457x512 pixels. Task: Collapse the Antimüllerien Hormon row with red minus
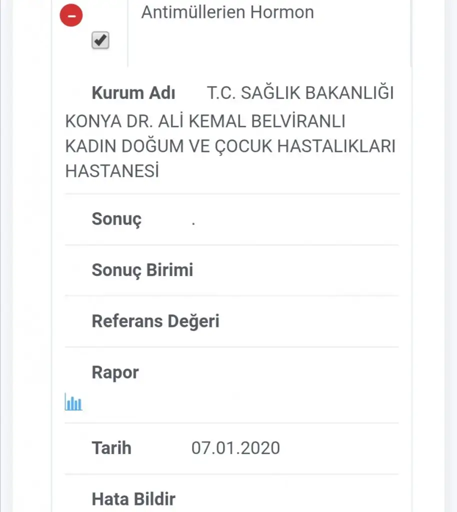[x=72, y=15]
